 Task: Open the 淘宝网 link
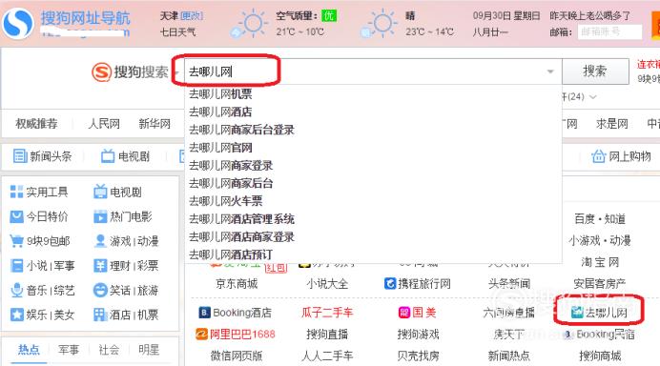600,262
